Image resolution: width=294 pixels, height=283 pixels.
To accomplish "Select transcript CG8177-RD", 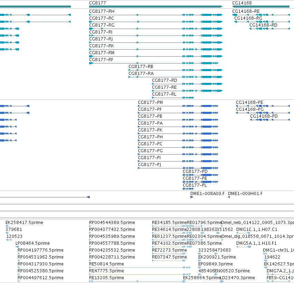I will (x=164, y=80).
